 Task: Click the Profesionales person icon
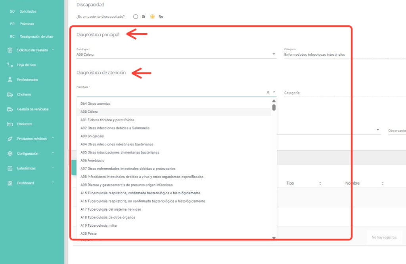(10, 80)
